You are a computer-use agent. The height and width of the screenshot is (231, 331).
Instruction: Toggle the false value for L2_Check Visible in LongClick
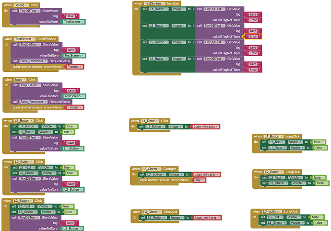[x=322, y=183]
